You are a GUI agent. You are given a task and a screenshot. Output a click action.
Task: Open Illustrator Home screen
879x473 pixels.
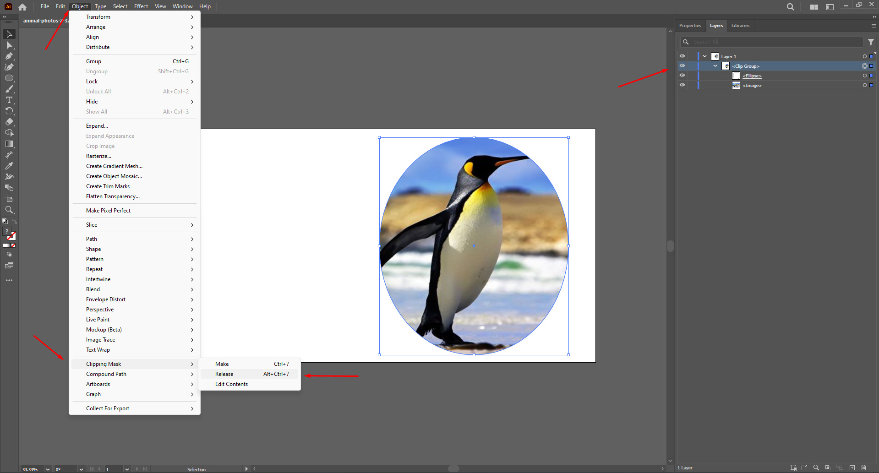pos(22,6)
